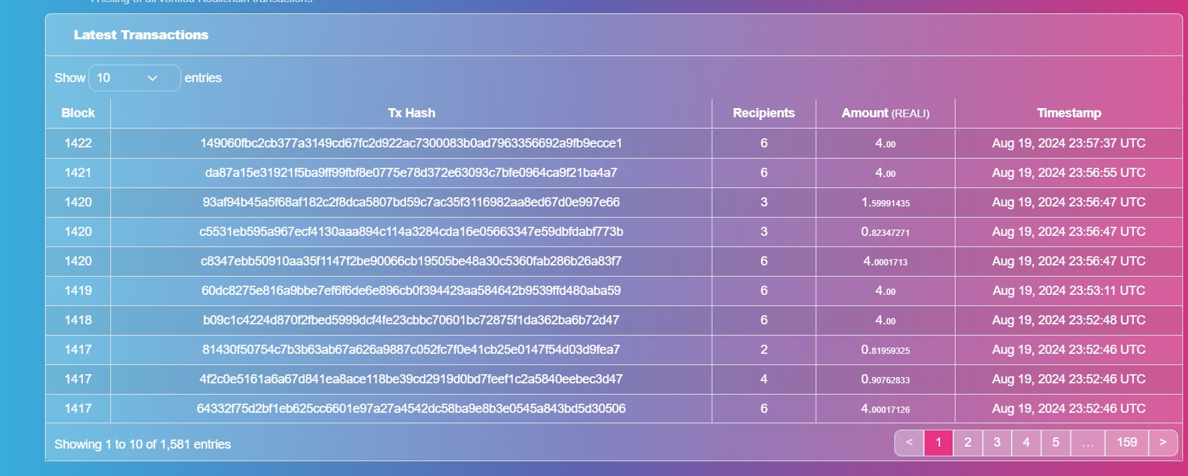
Task: Sort by the Amount (REALI) column header
Action: 885,113
